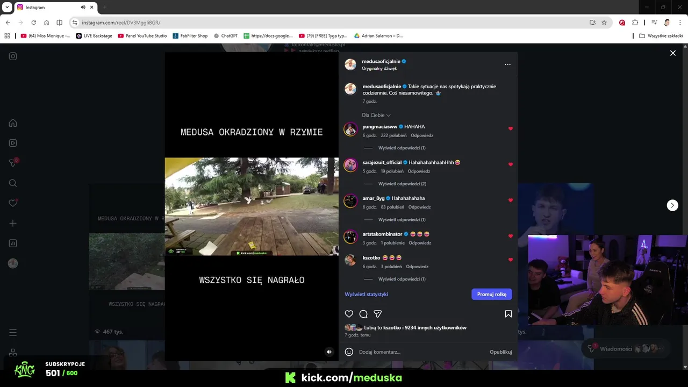Open the comment bubble icon under the reel
688x387 pixels.
click(x=363, y=314)
